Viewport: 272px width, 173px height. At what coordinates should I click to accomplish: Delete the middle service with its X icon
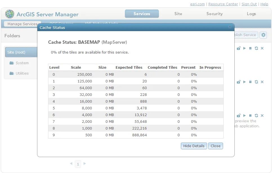(x=262, y=82)
